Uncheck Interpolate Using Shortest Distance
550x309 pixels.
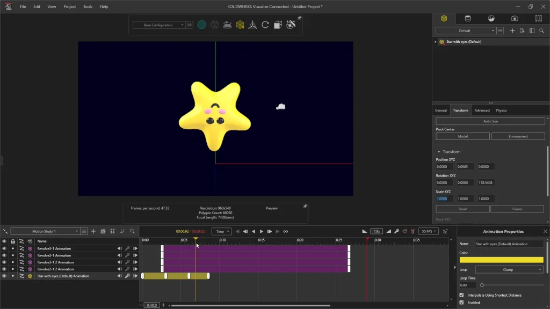point(461,295)
